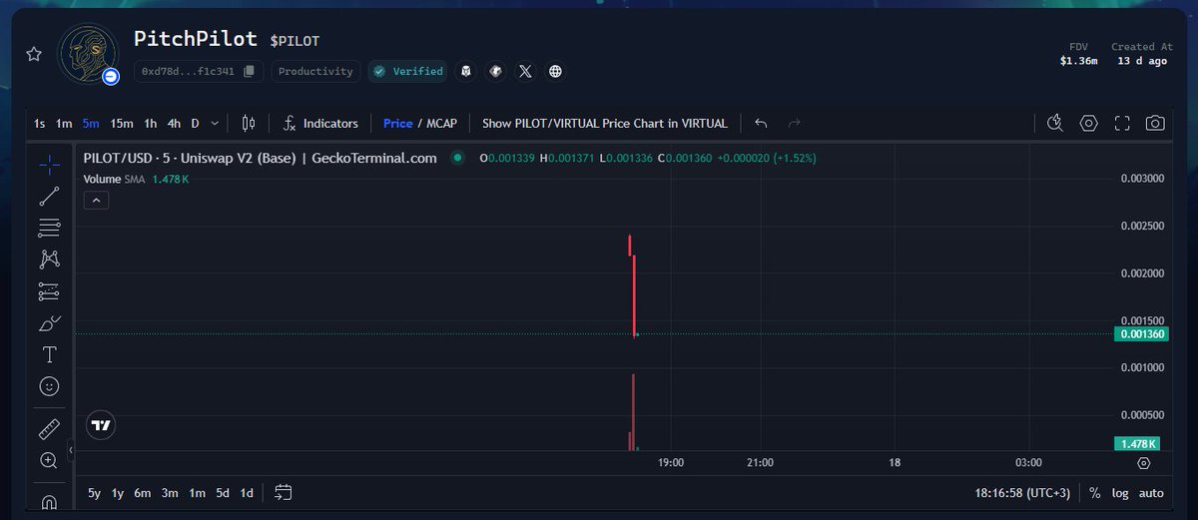Collapse the drawing toolbar side arrow
This screenshot has height=520, width=1198.
coord(71,452)
